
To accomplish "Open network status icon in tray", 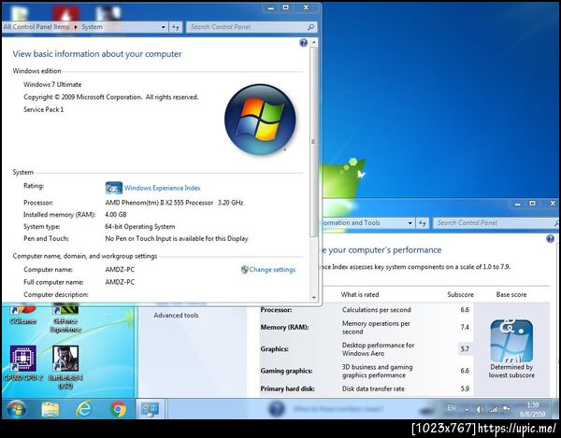I will coord(494,410).
